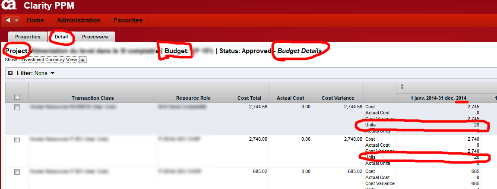Screen dimensions: 497x189
Task: Click the Resource Role column header
Action: click(193, 98)
